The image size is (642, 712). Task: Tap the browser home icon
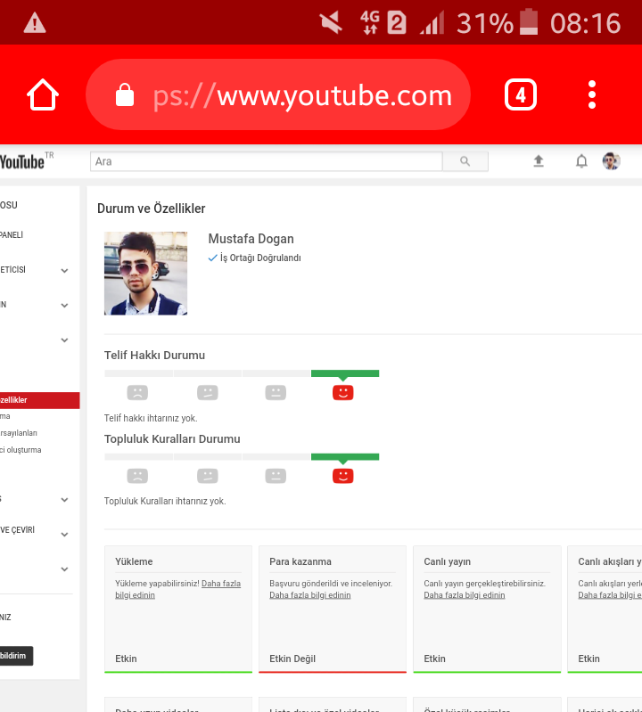click(x=43, y=94)
